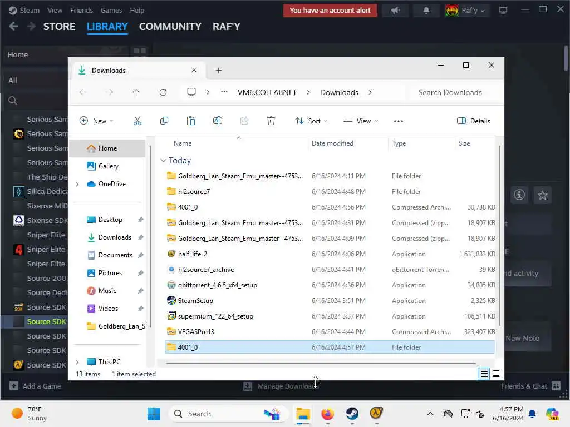Open the Half-Life lambda app in taskbar
The image size is (570, 427).
[376, 413]
